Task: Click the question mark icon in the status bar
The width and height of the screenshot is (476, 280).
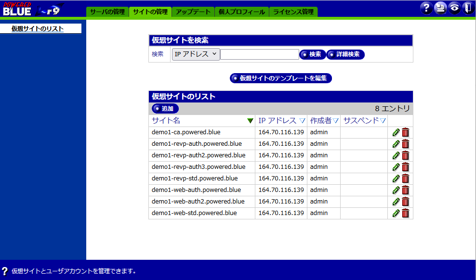Action: (4, 271)
